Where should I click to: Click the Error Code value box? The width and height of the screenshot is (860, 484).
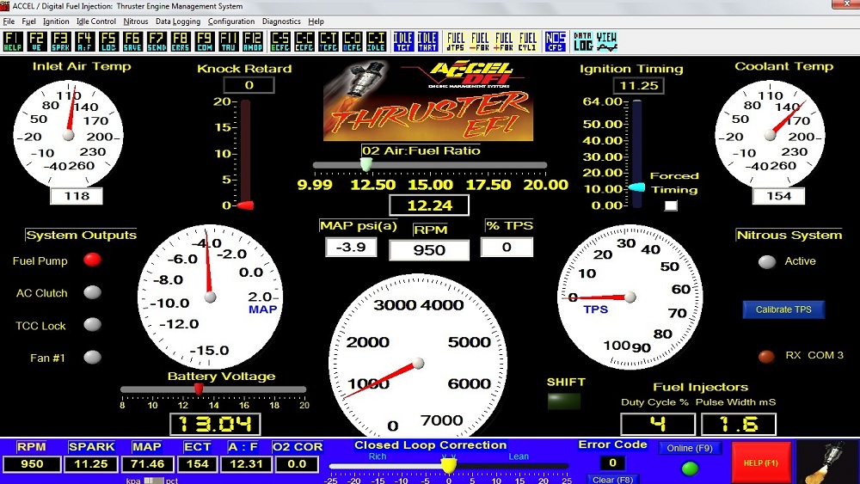612,463
